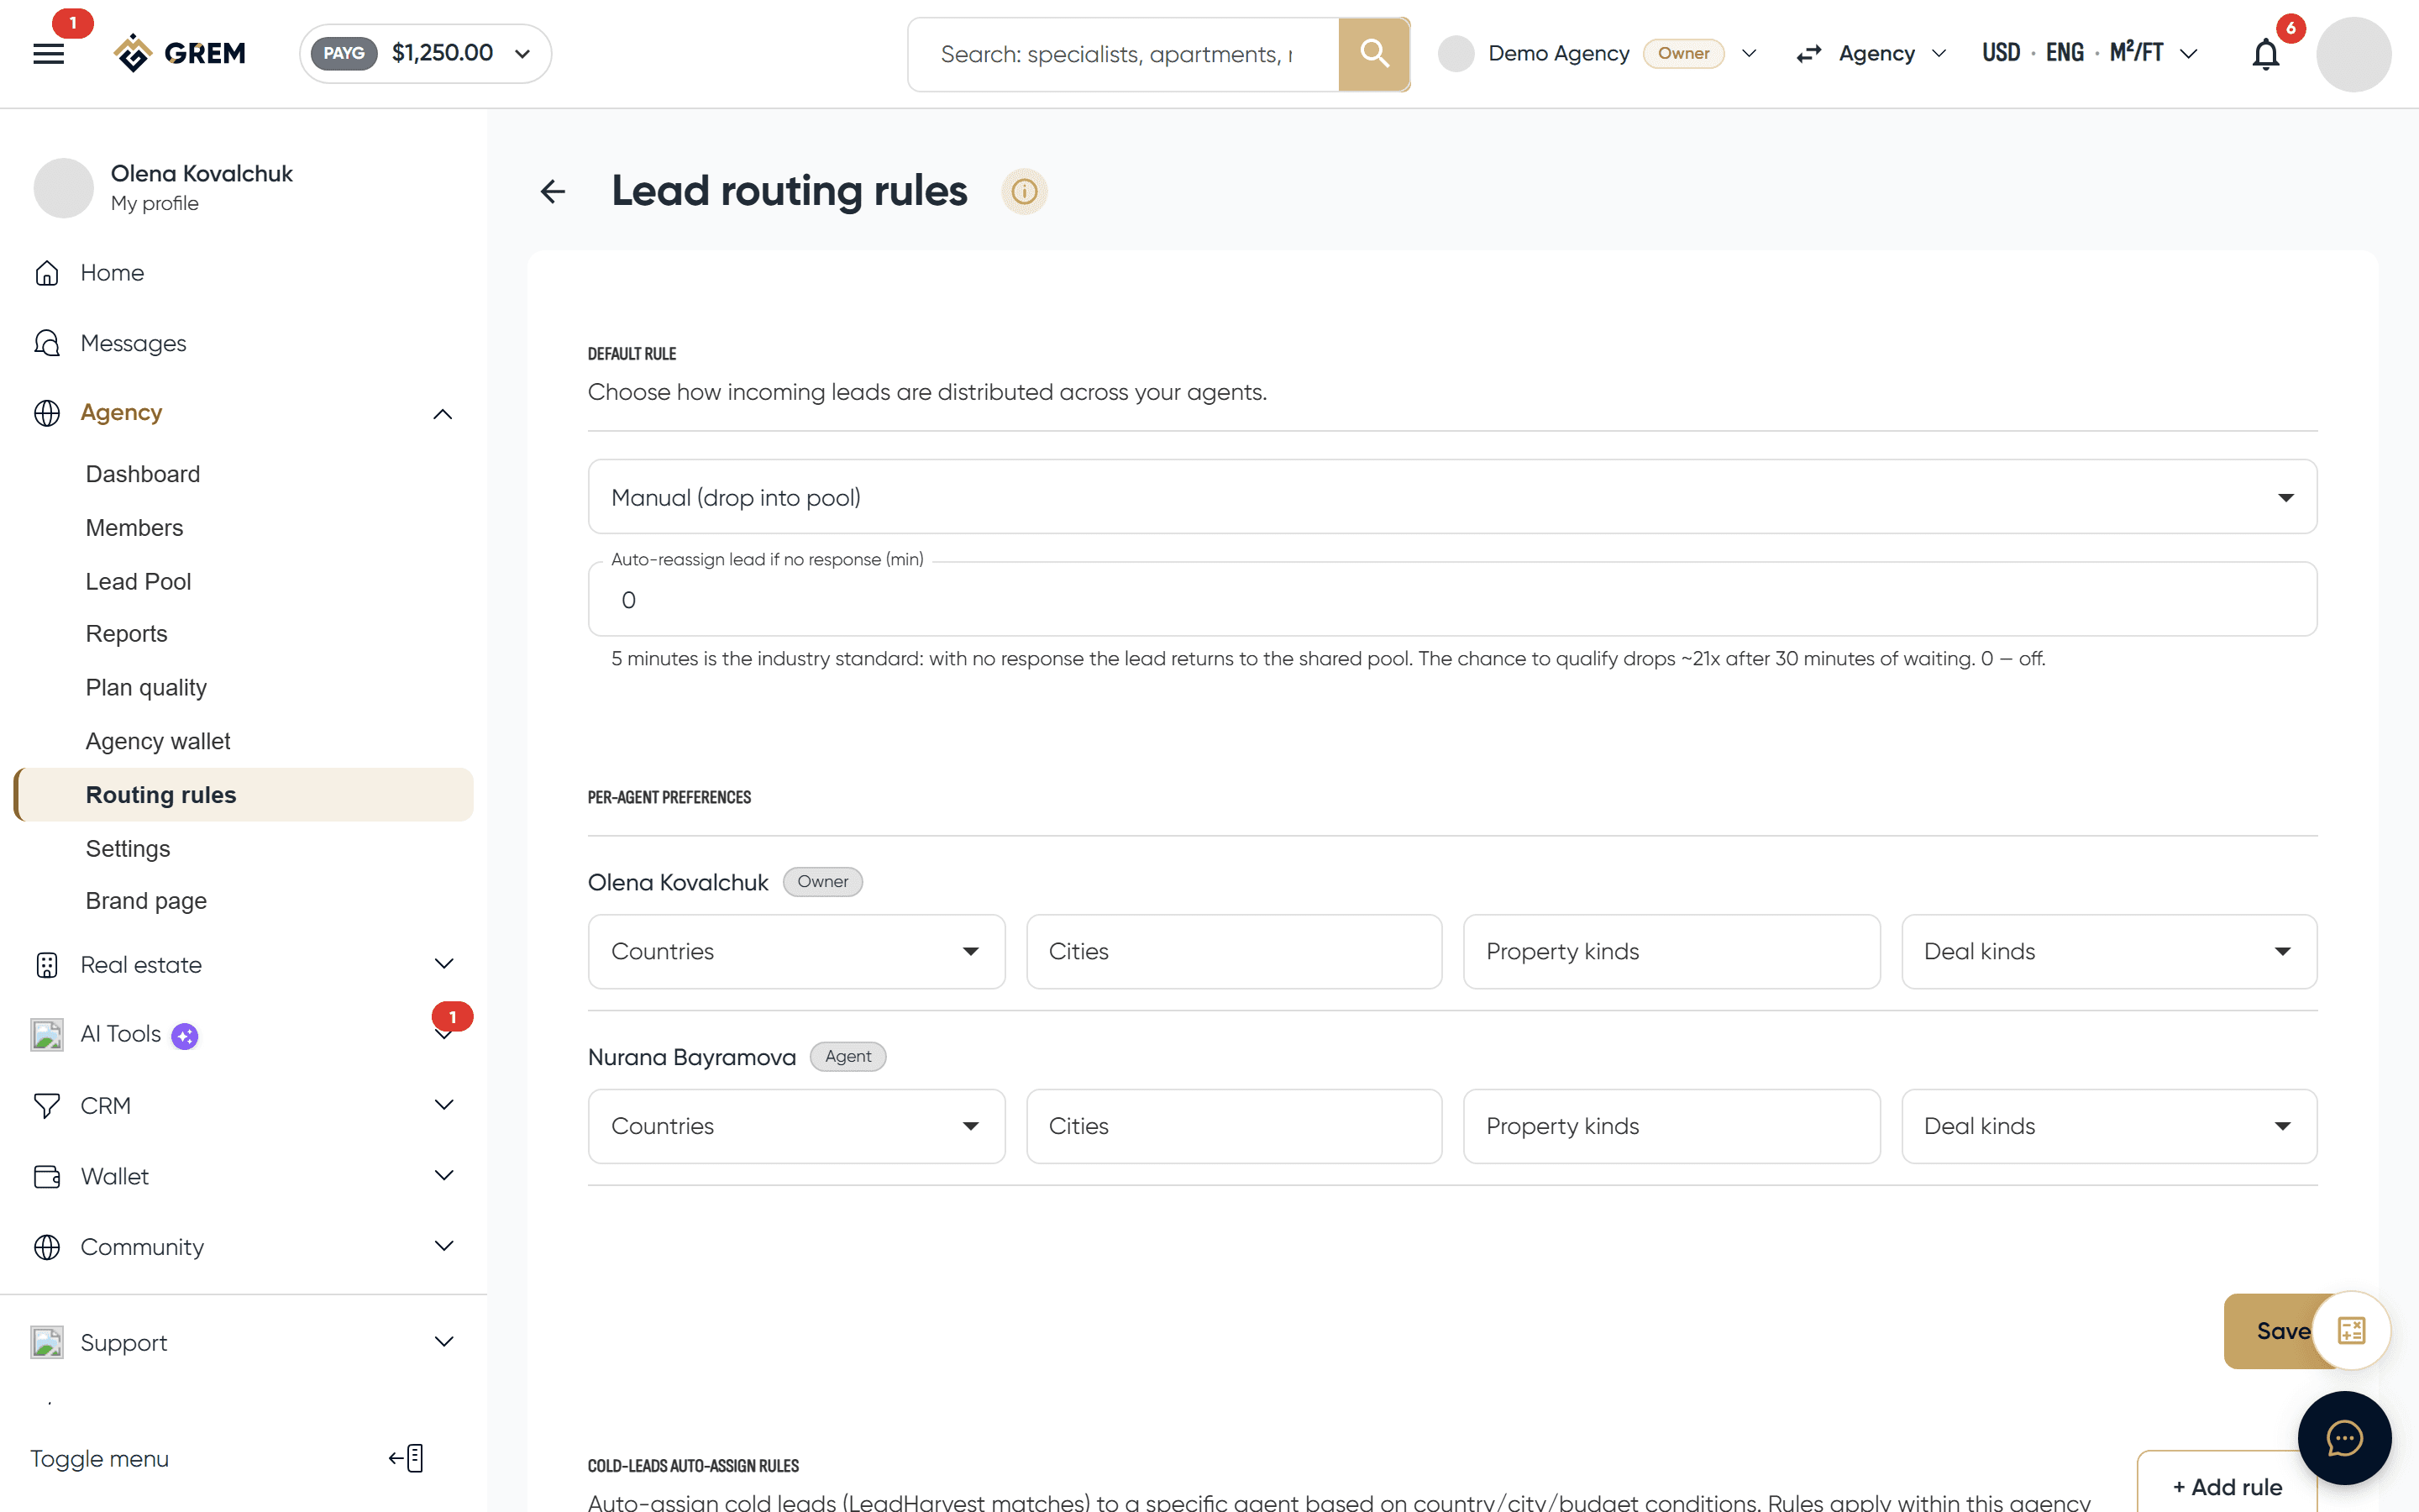The image size is (2419, 1512).
Task: Click the Real estate building icon
Action: click(x=47, y=965)
